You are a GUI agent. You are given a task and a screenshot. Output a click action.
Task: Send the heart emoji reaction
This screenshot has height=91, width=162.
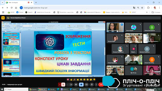[68, 79]
